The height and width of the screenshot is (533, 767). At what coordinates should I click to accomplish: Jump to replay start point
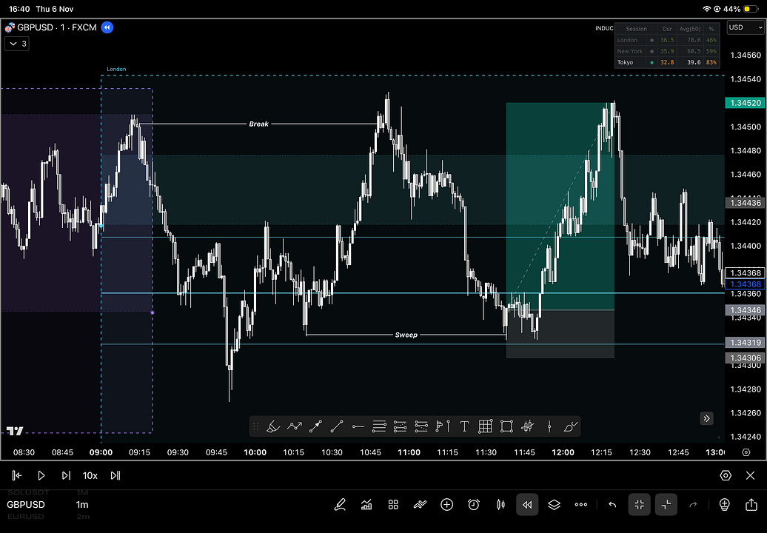pyautogui.click(x=16, y=475)
